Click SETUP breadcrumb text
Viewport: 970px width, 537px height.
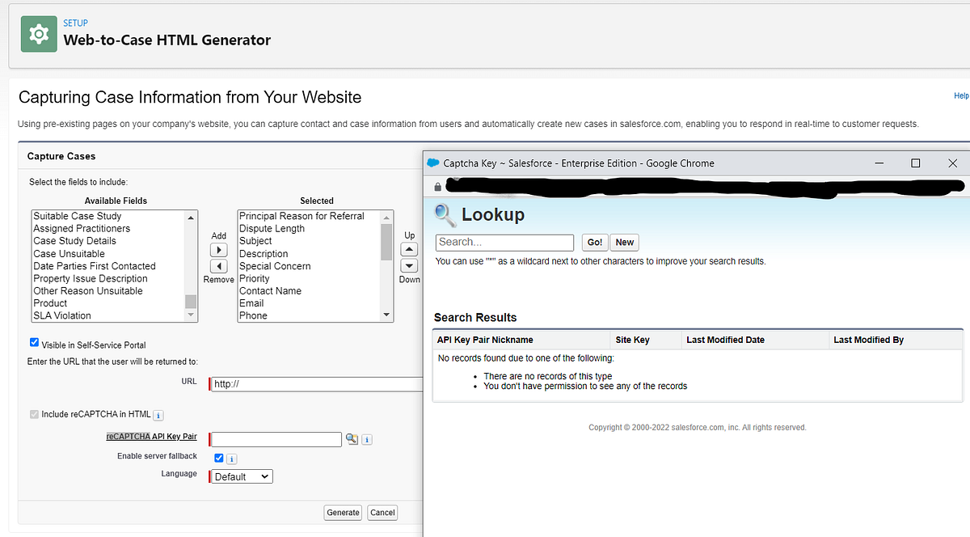(76, 23)
